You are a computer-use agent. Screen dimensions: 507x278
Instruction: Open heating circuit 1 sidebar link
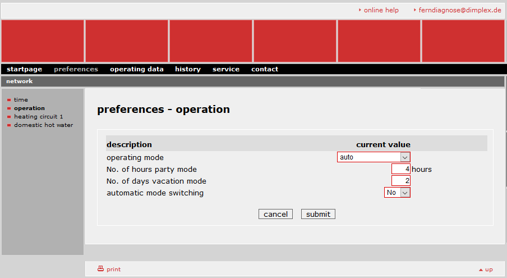coord(39,116)
